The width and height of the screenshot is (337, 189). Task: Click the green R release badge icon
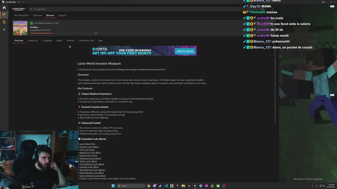pyautogui.click(x=31, y=23)
